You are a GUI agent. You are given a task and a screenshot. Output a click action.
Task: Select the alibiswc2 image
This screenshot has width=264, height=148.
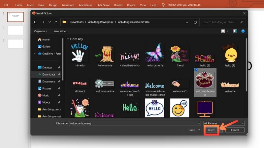[80, 86]
